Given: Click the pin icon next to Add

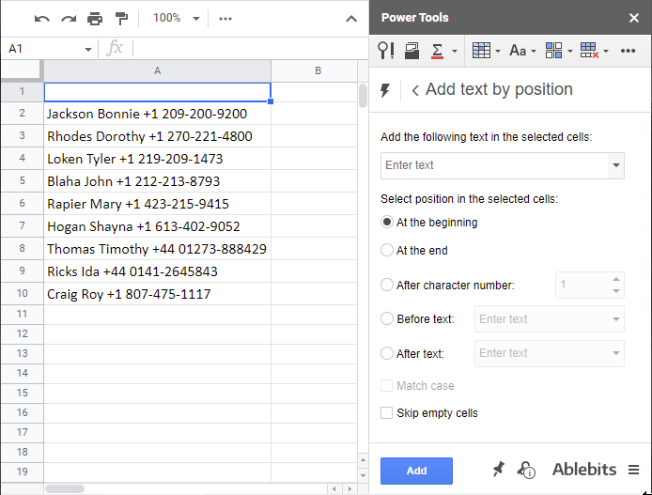Looking at the screenshot, I should 498,470.
